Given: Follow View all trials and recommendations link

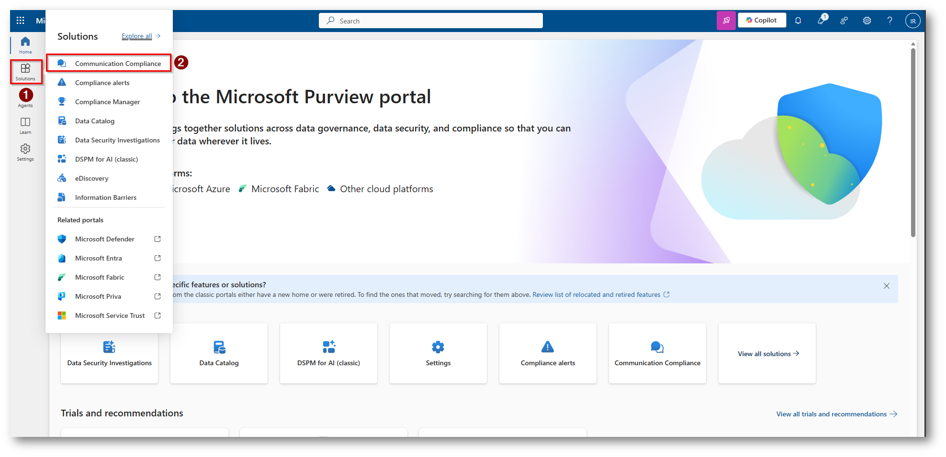Looking at the screenshot, I should tap(836, 414).
